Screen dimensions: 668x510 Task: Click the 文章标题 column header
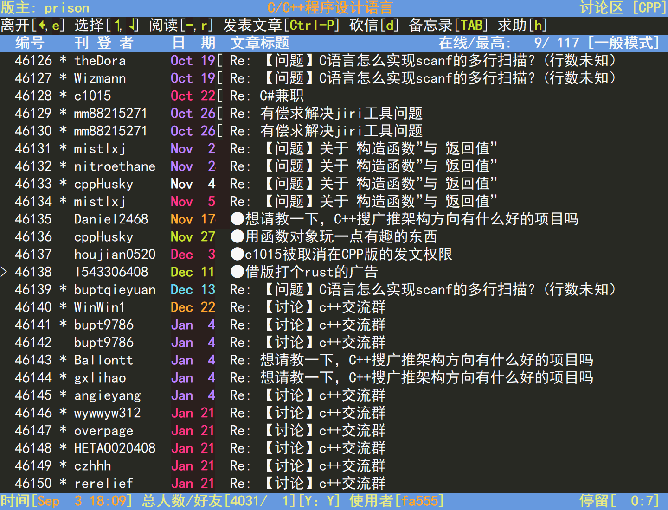[x=260, y=43]
